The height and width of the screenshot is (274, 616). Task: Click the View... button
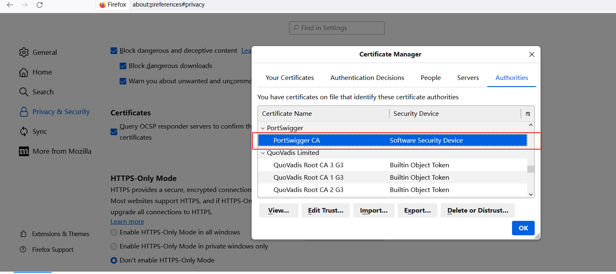coord(278,211)
